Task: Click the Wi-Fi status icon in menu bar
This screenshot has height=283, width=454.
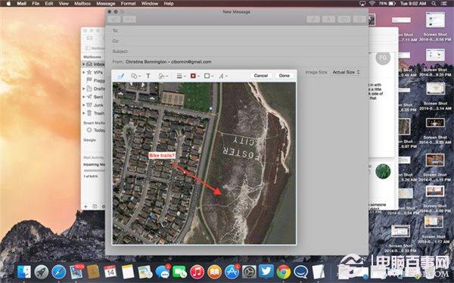Action: coord(372,4)
